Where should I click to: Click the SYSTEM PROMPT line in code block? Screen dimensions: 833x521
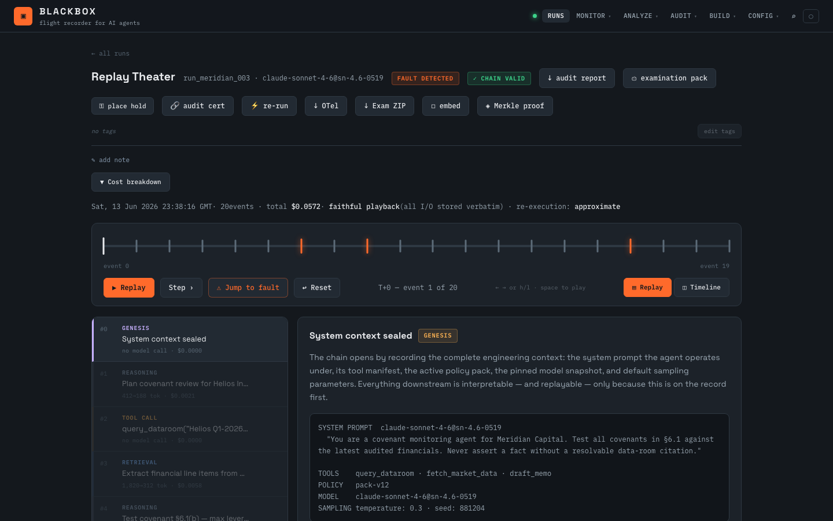pyautogui.click(x=410, y=428)
